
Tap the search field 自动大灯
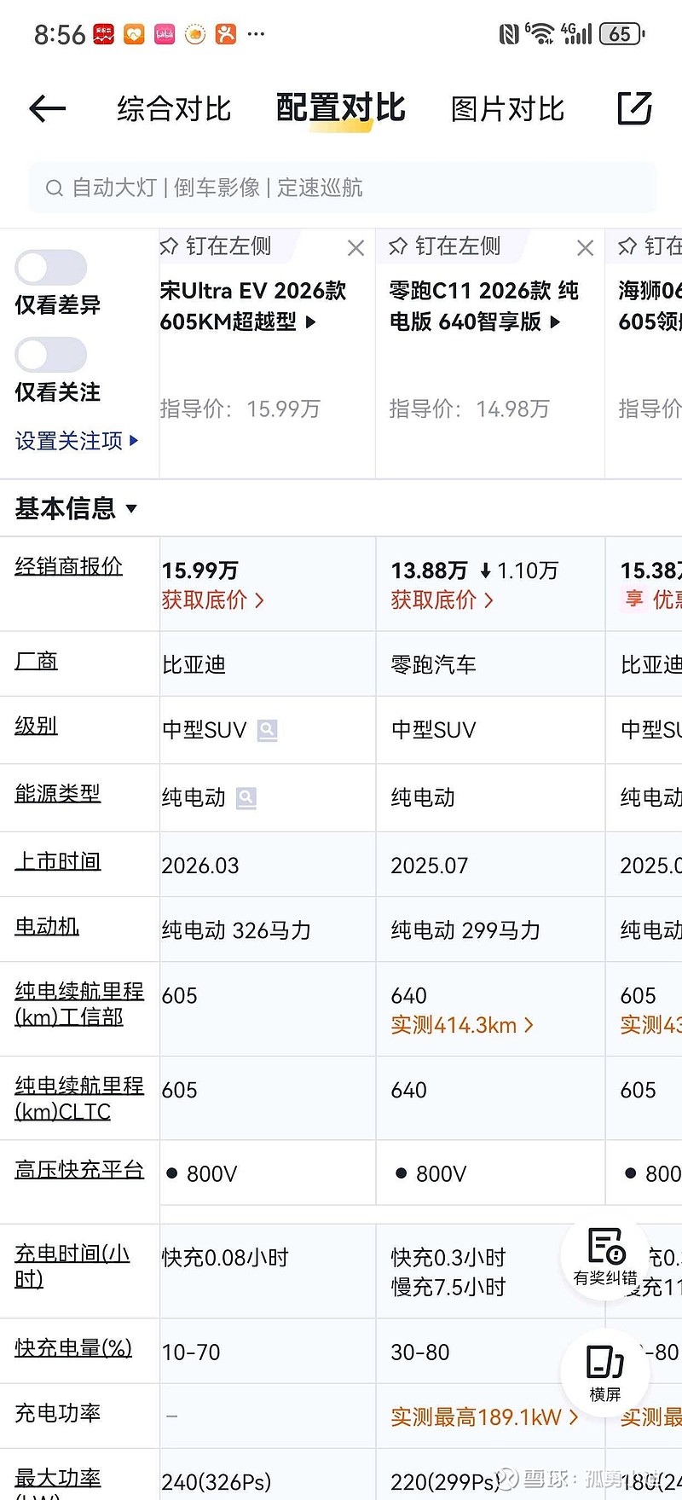[342, 188]
